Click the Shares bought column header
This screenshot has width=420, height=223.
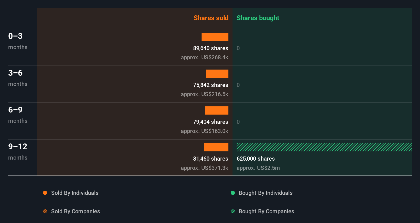pyautogui.click(x=258, y=18)
